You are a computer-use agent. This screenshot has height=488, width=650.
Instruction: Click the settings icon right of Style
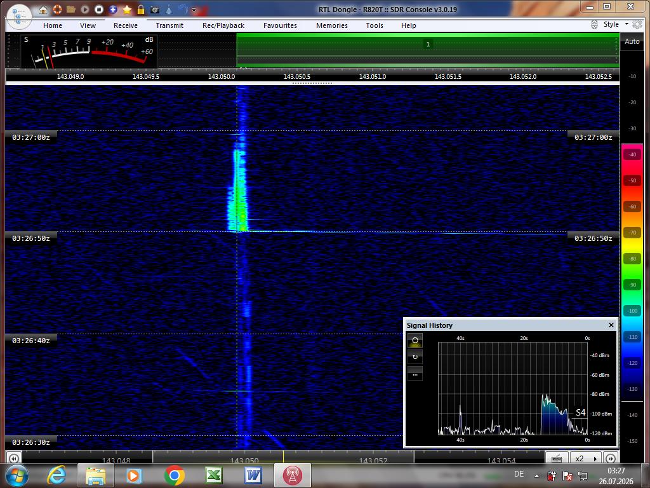pos(637,25)
